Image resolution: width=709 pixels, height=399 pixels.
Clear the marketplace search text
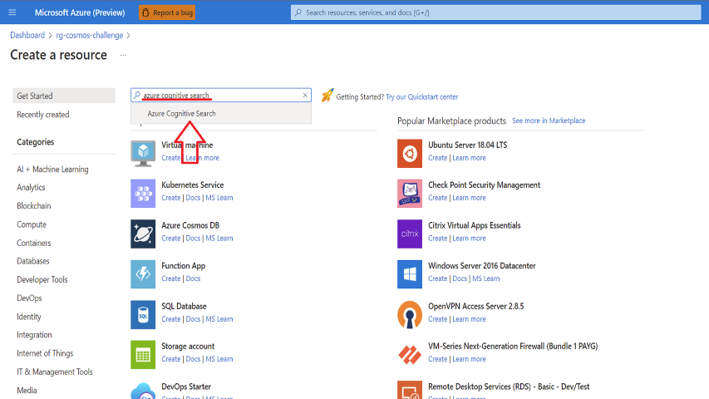tap(305, 95)
